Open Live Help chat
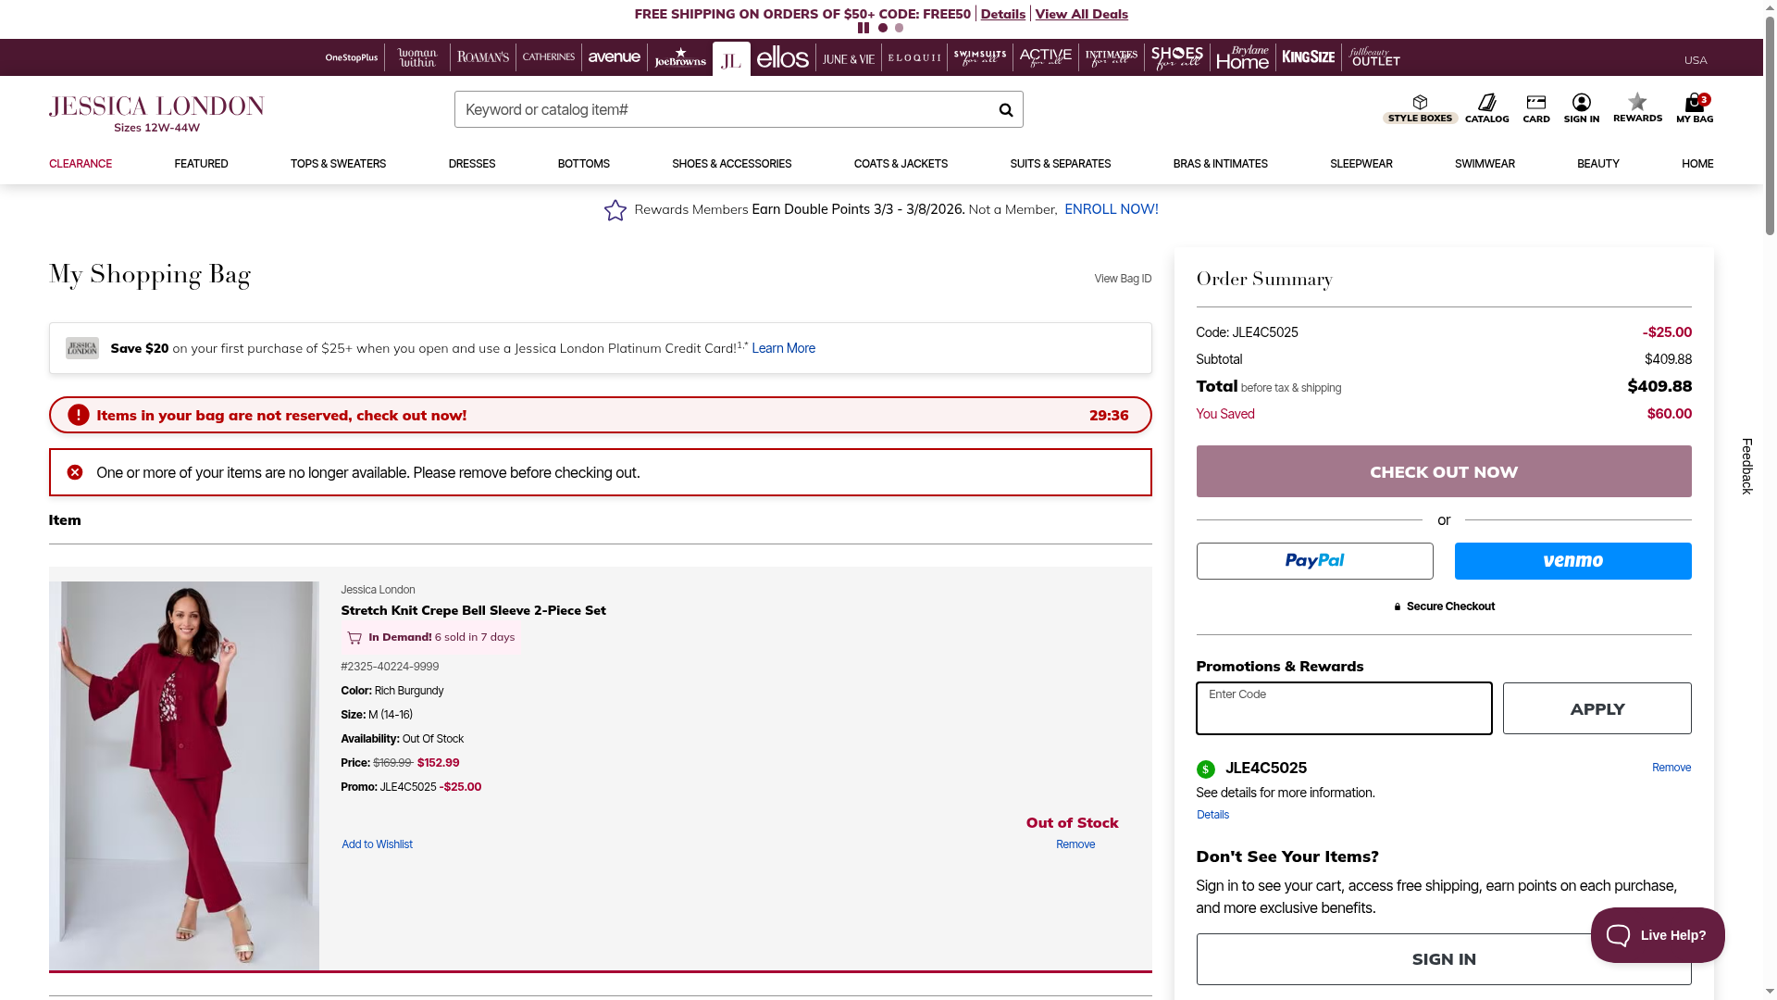The width and height of the screenshot is (1777, 1000). click(x=1657, y=935)
